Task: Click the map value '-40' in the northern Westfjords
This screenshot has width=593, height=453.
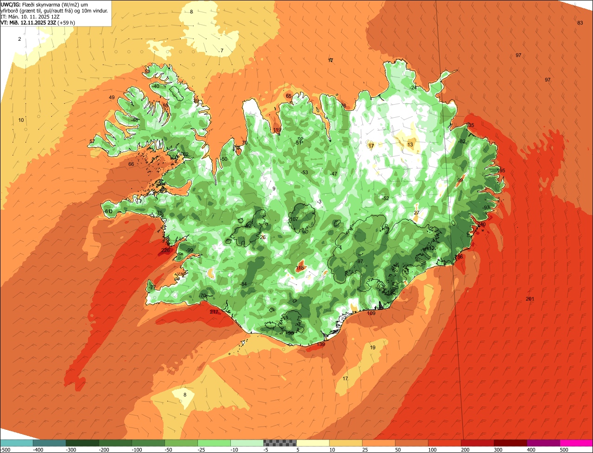Action: (156, 86)
